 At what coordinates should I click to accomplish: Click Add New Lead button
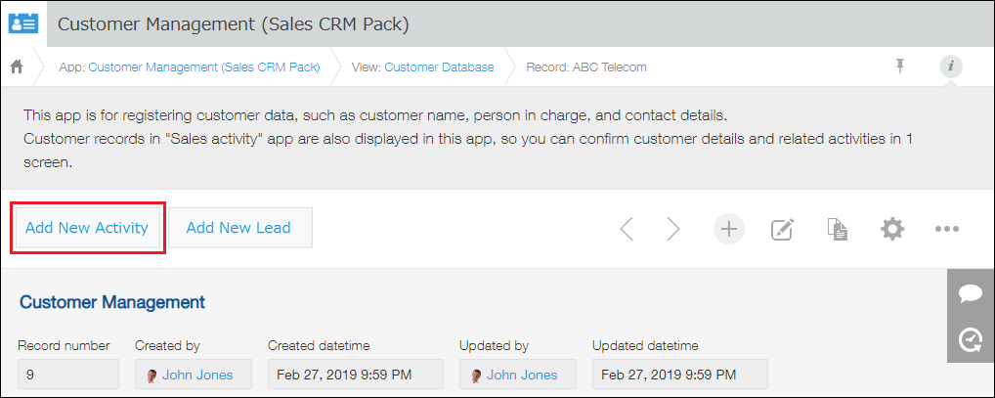click(238, 228)
